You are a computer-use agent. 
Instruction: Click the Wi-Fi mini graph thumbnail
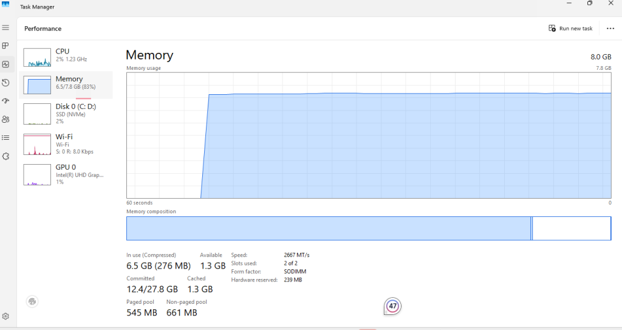[37, 144]
